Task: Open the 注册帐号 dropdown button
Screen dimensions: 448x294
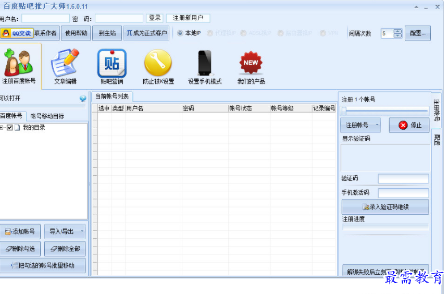Action: pos(360,125)
